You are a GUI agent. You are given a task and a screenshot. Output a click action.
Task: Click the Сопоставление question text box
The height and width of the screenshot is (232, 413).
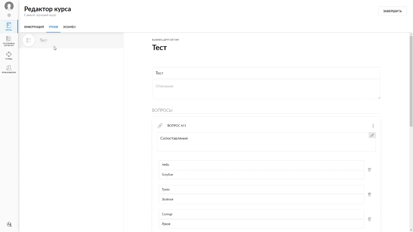[266, 142]
